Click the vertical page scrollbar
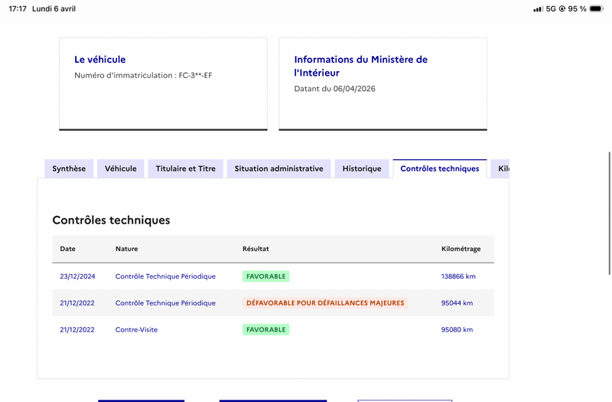This screenshot has height=402, width=612. pos(609,213)
